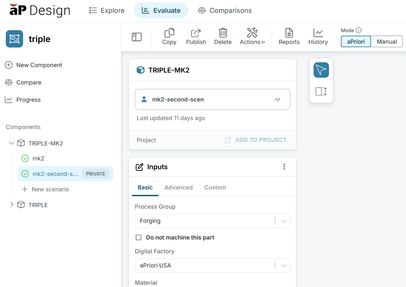
Task: Select the Basic inputs tab
Action: pos(145,187)
